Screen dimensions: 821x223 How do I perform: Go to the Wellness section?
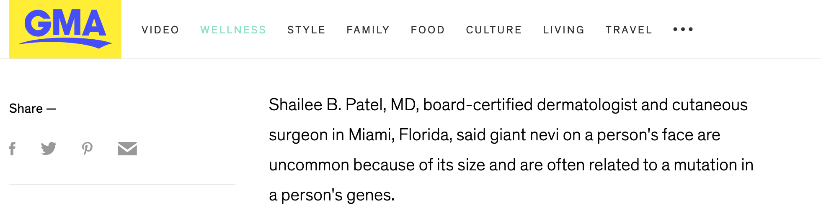(233, 30)
